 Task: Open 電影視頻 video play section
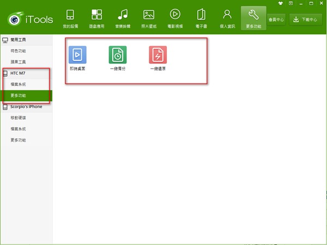(x=175, y=19)
